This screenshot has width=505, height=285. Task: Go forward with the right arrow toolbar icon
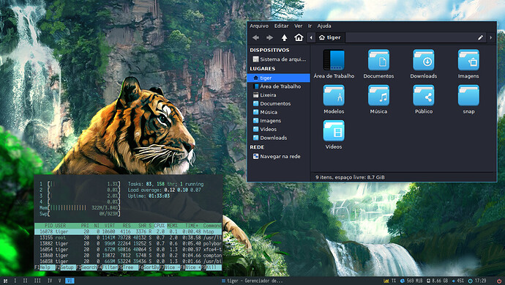click(269, 37)
